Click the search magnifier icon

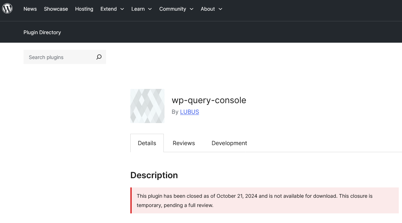click(99, 57)
